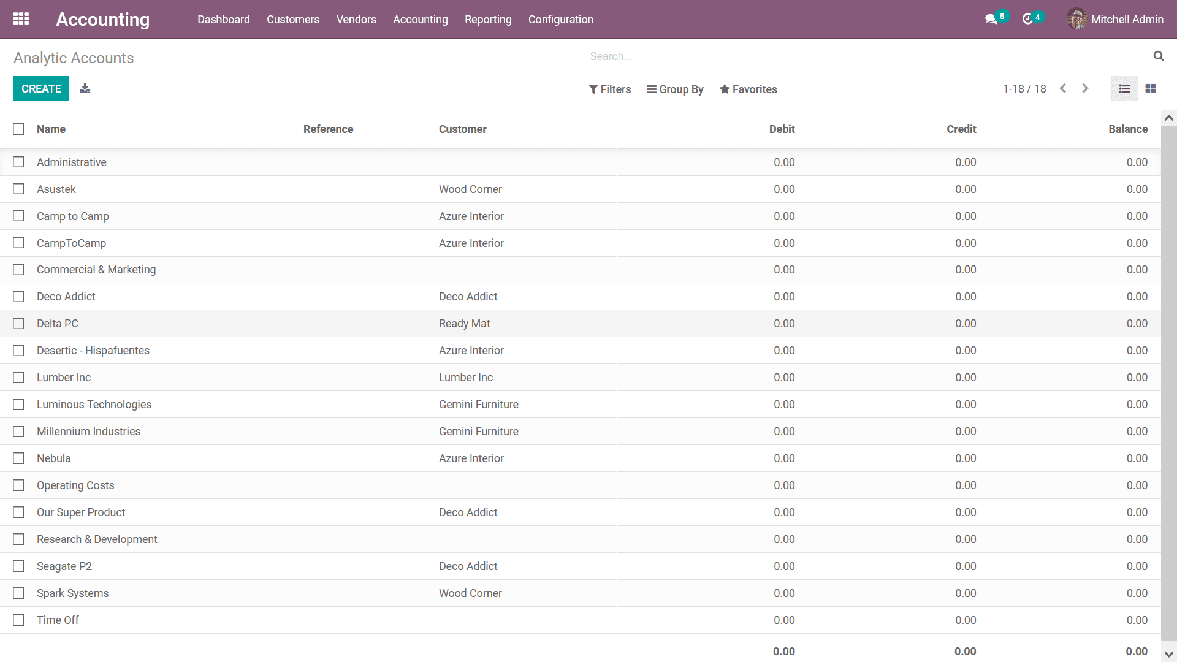
Task: Select the Nebula row checkbox
Action: point(18,458)
